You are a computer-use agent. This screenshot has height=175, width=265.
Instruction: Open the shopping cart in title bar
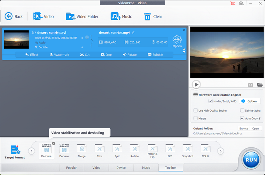(x=233, y=3)
